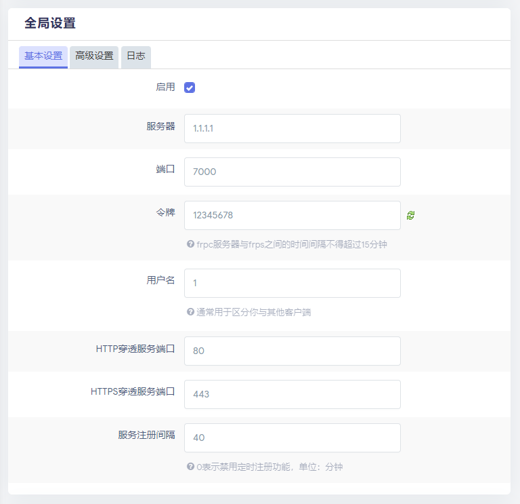Click the 全局设置 heading
The width and height of the screenshot is (520, 504).
click(50, 23)
